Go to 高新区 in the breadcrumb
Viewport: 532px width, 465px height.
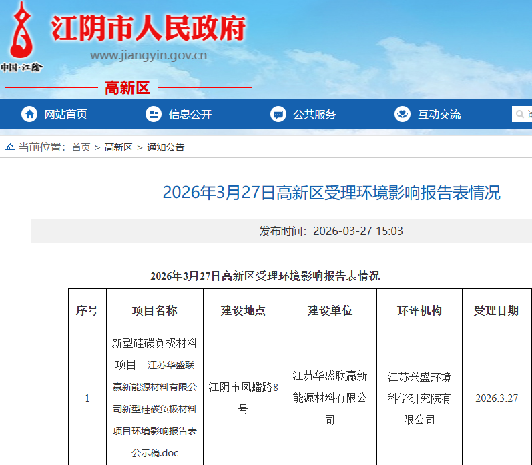click(118, 147)
